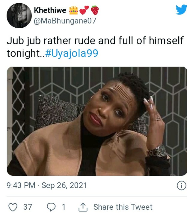Click the tweet text starting Jub jub
Viewport: 187px width, 213px height.
(95, 47)
